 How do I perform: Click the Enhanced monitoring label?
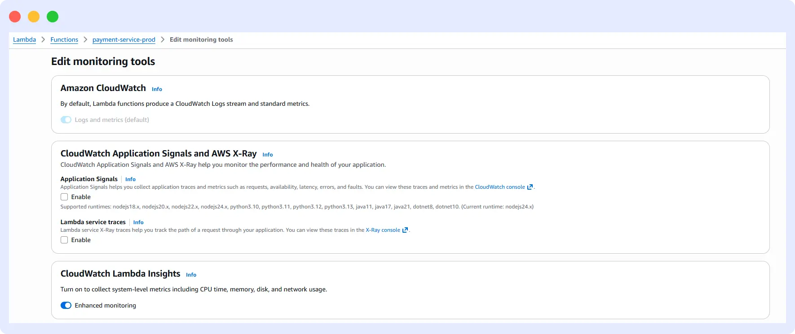point(106,305)
